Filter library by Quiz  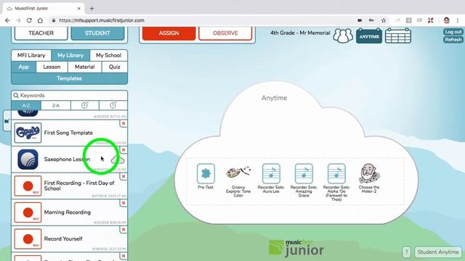point(115,67)
